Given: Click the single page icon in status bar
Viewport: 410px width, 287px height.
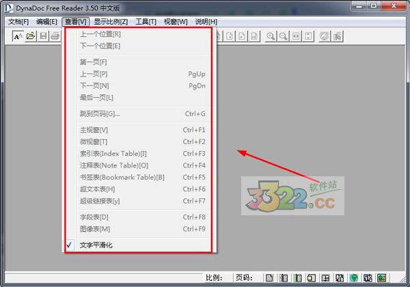Looking at the screenshot, I should pos(269,278).
